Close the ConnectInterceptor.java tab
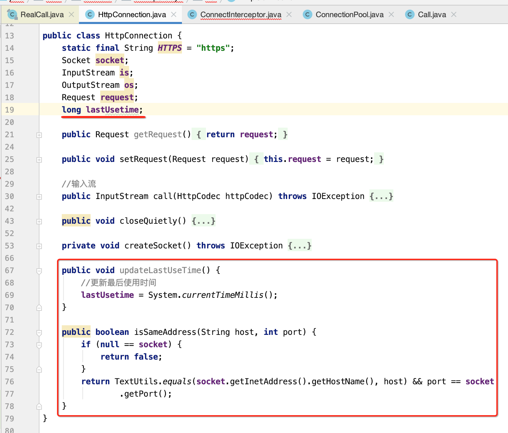The image size is (508, 433). pyautogui.click(x=289, y=14)
